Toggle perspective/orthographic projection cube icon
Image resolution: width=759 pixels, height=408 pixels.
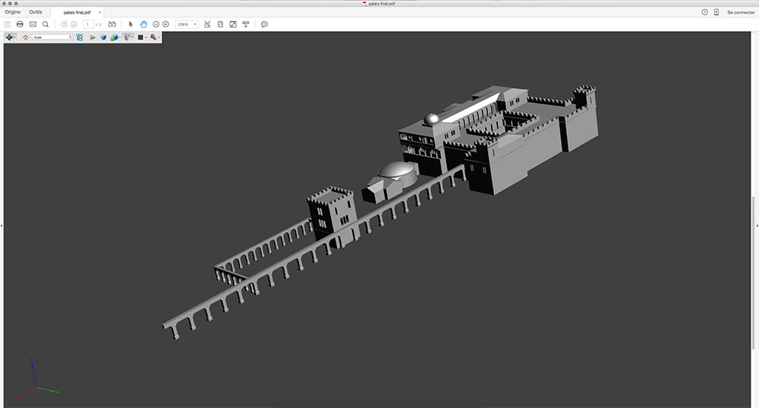click(103, 36)
